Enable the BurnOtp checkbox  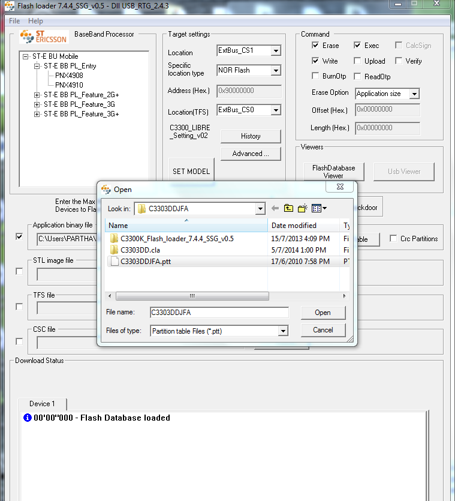click(315, 76)
